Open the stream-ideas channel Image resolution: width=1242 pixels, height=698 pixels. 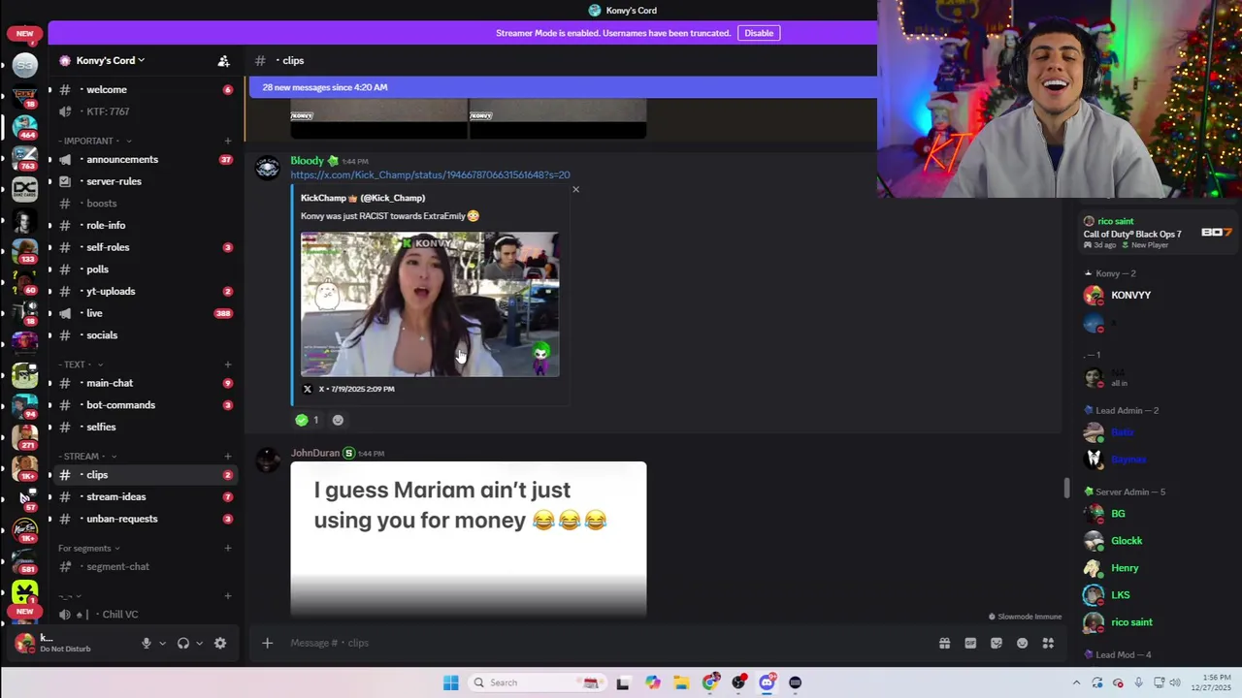pos(144,496)
